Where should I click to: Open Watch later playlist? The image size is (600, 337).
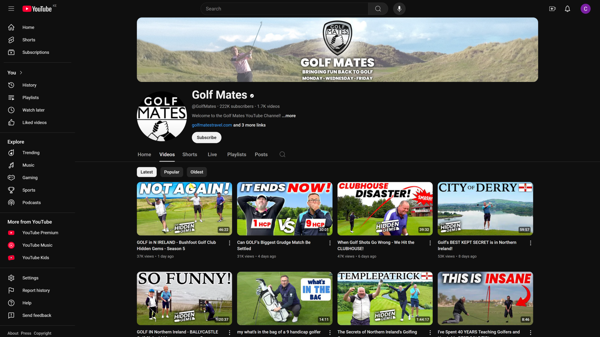coord(11,110)
